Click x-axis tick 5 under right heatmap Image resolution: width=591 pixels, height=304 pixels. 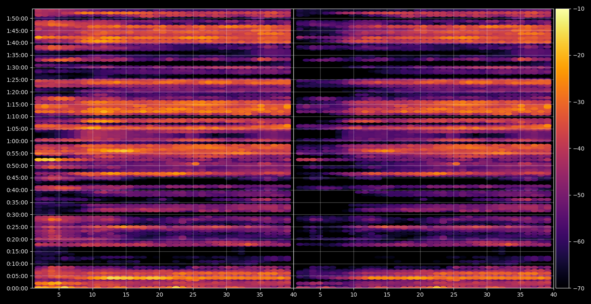tap(320, 295)
